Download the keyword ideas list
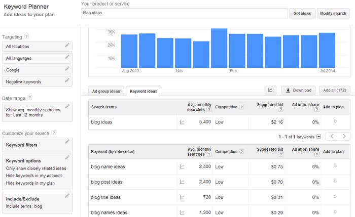The height and width of the screenshot is (217, 355). pos(298,91)
